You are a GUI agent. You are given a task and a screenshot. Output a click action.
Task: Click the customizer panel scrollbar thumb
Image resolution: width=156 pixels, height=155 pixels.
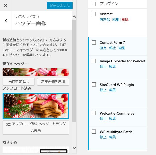click(74, 71)
